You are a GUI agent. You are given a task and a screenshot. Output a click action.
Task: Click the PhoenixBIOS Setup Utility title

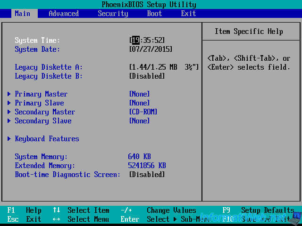point(149,4)
